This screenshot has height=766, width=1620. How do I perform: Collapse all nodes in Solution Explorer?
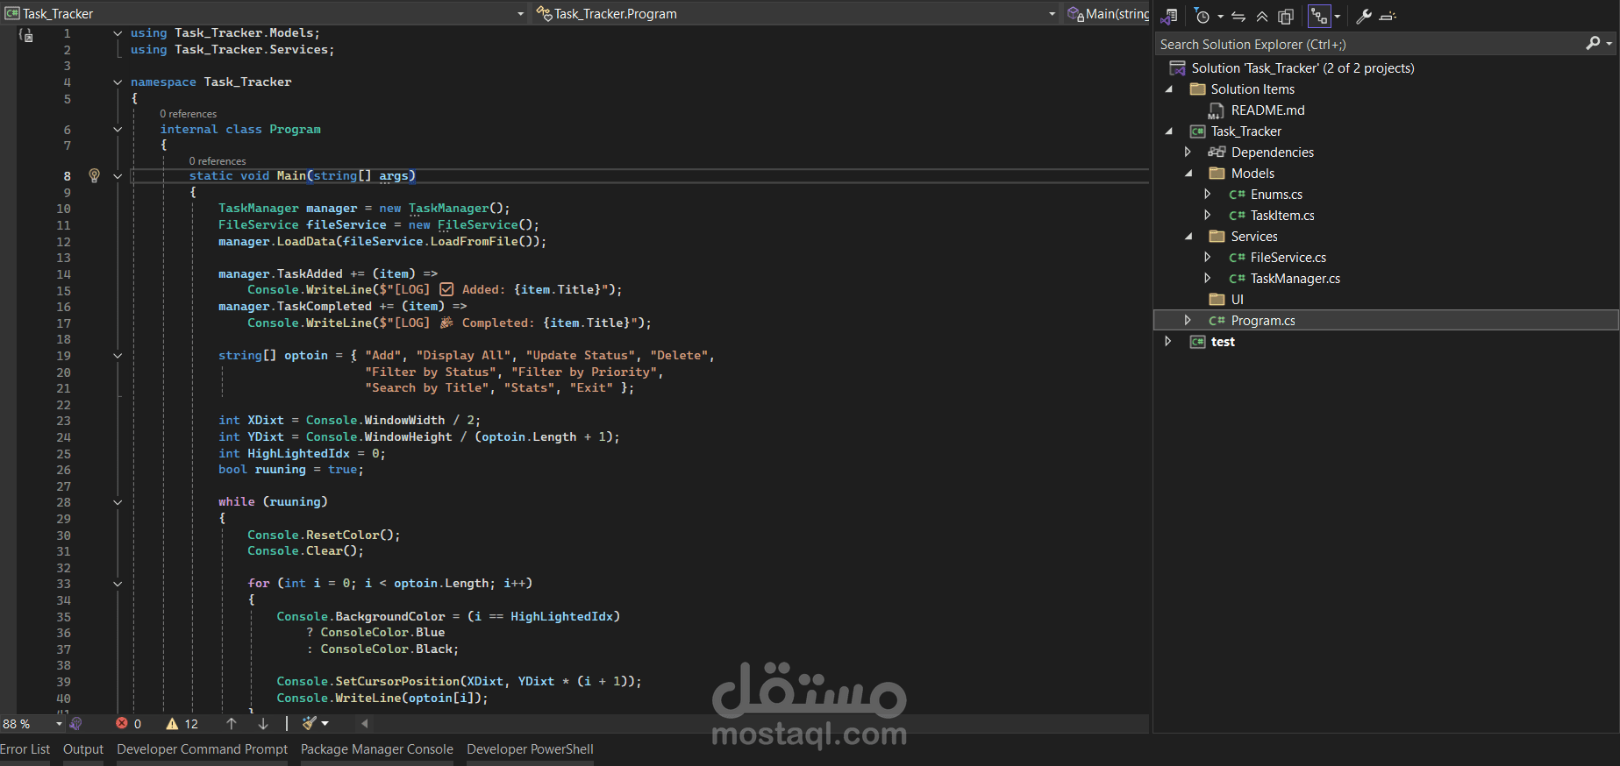1262,16
